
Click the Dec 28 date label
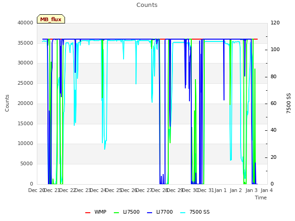click(x=160, y=190)
